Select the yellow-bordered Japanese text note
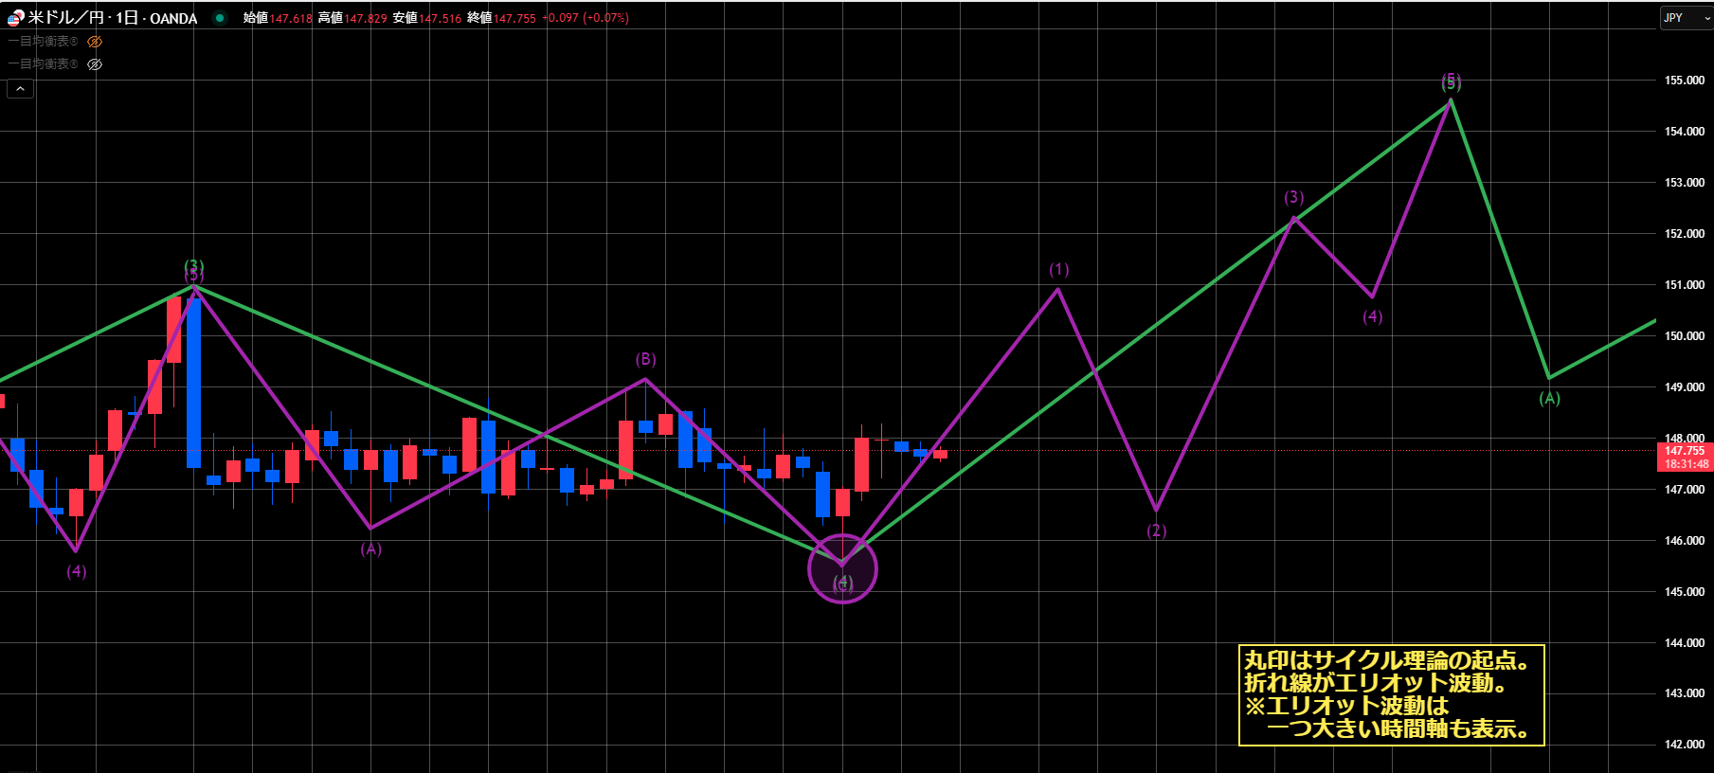Screen dimensions: 1714x773 [x=1391, y=695]
